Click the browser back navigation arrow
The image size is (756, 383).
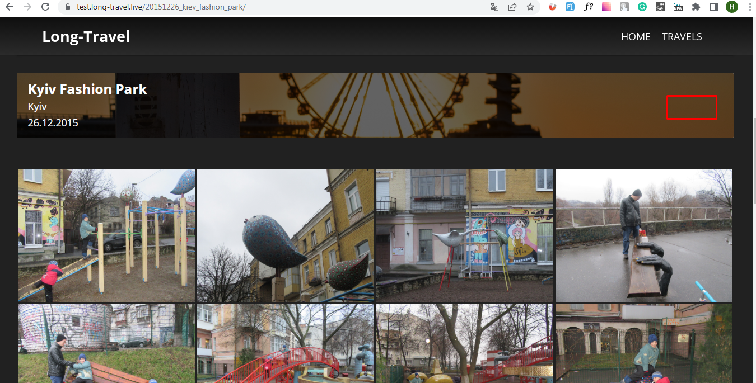pos(10,7)
